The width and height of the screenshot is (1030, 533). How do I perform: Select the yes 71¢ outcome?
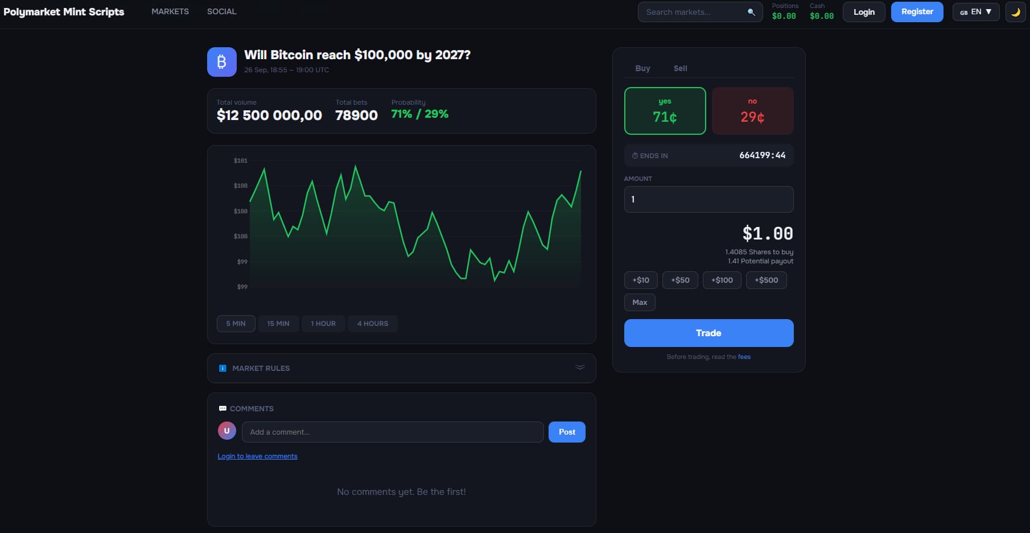(x=665, y=111)
